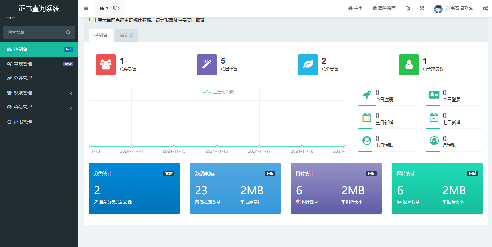Screen dimensions: 492x247
Task: Switch to the 自定义 tab
Action: (126, 35)
